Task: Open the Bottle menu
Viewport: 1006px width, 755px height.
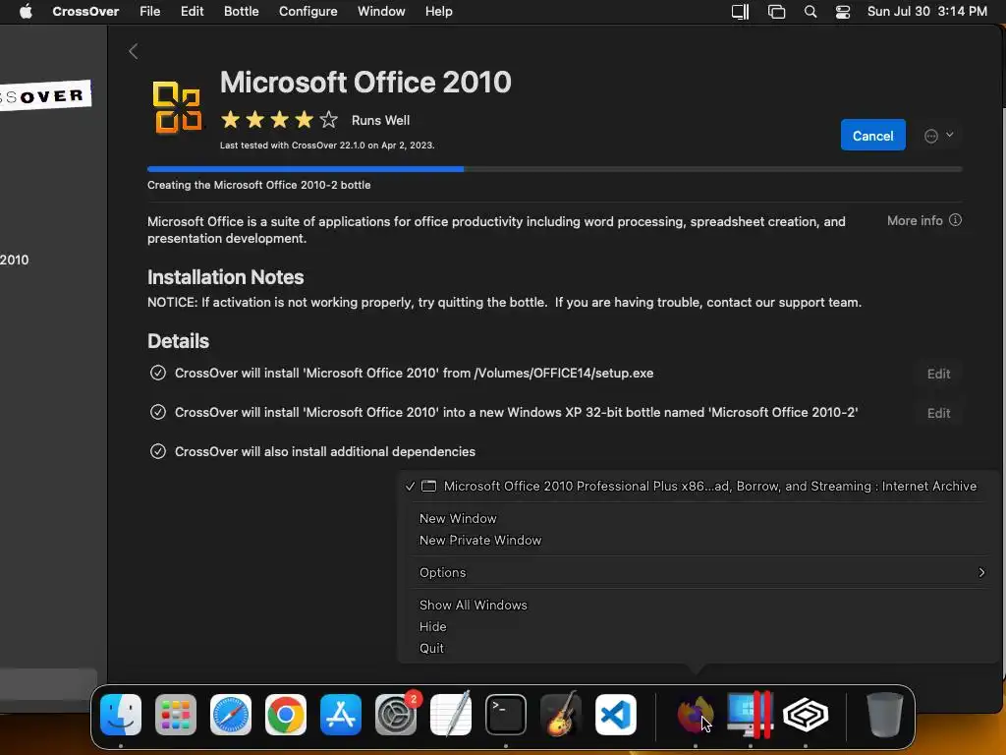Action: (242, 12)
